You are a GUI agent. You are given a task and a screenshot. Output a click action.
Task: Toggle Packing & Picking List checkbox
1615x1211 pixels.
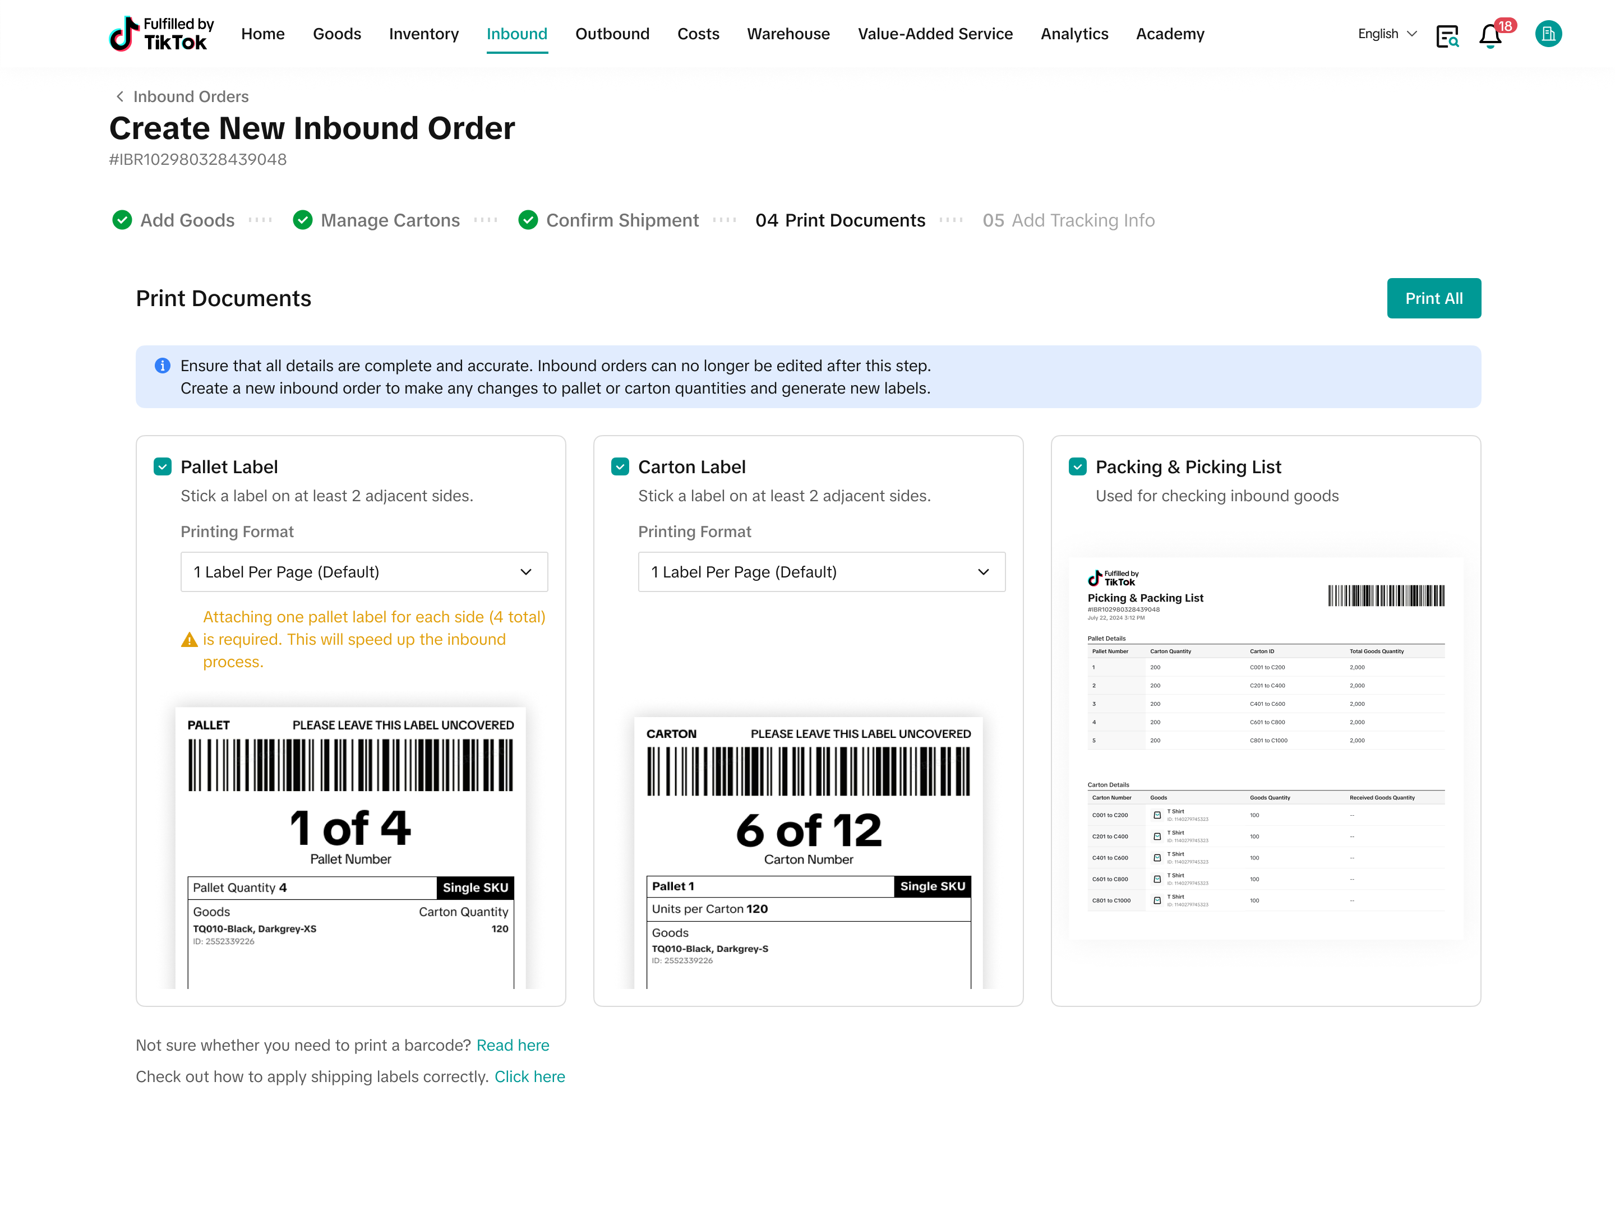click(1078, 467)
